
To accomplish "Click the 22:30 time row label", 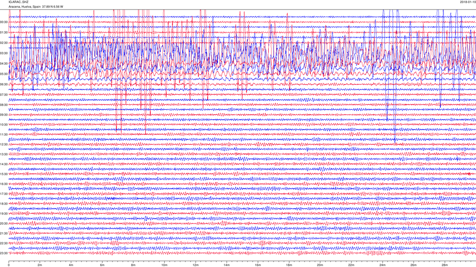I will [x=3, y=243].
